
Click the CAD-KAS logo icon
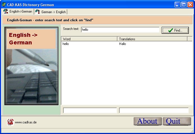tap(10, 122)
